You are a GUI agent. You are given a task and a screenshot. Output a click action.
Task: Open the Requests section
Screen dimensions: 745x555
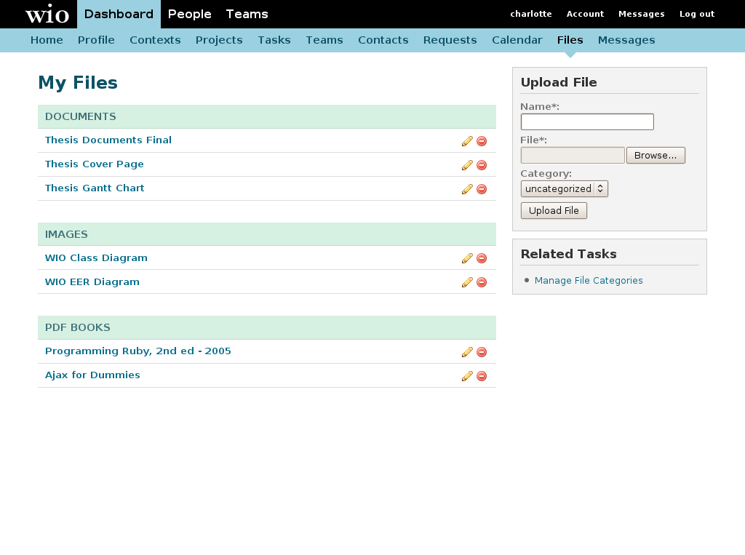pos(450,40)
